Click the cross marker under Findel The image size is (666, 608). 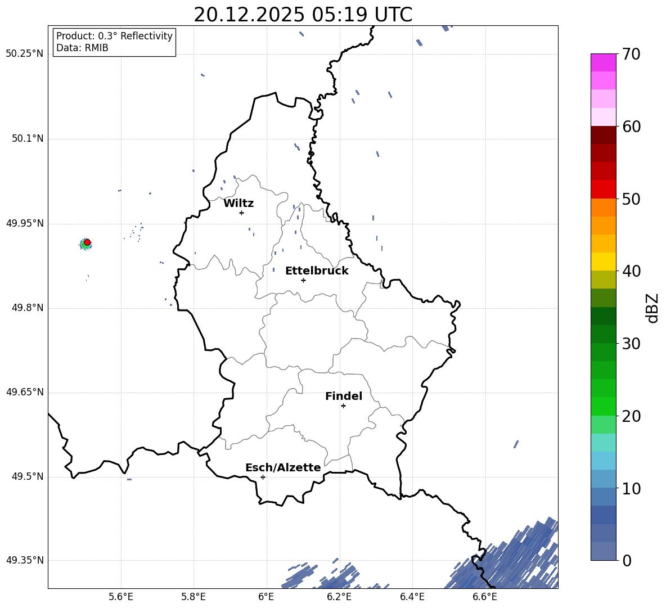coord(343,406)
